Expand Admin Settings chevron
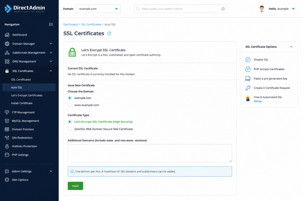 [51, 171]
